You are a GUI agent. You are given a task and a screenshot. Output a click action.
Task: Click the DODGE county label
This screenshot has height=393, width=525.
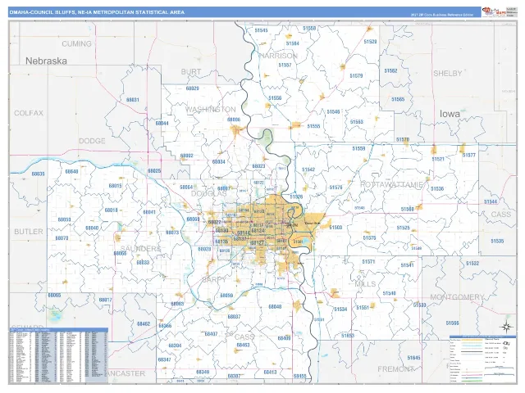[x=92, y=141]
